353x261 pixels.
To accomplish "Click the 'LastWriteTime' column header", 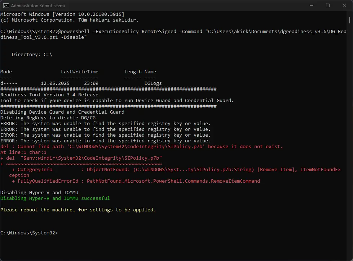I will [x=80, y=72].
